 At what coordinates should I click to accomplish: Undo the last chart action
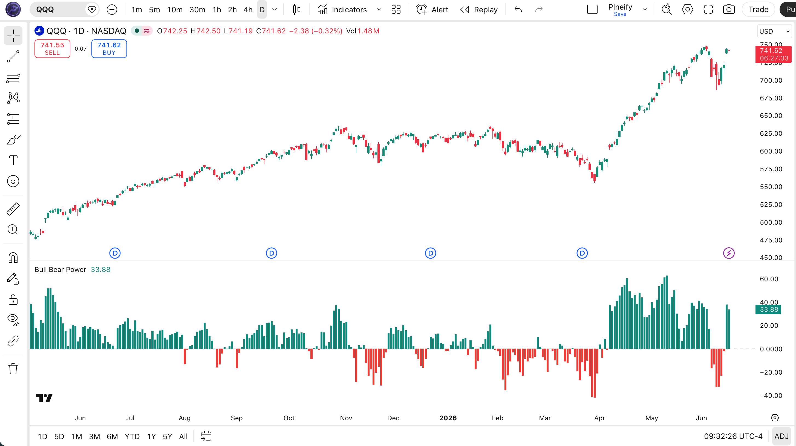pos(518,10)
